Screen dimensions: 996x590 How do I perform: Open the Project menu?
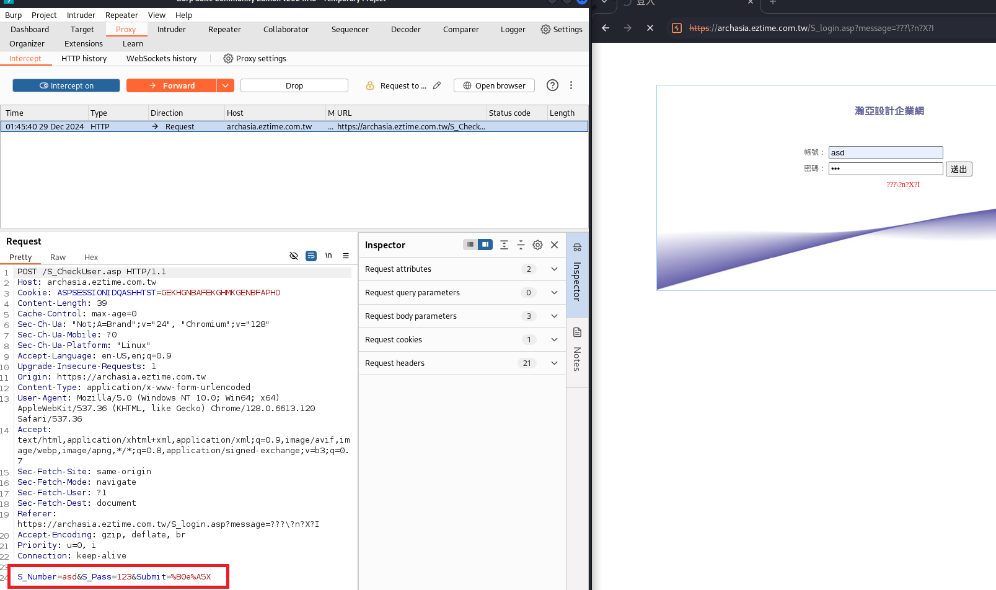point(44,15)
